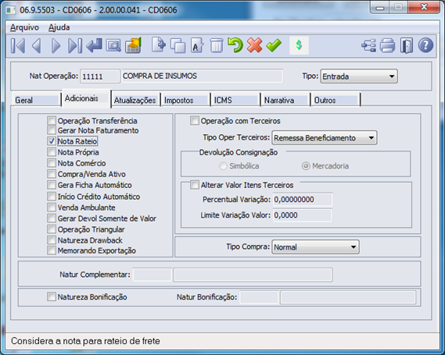Enable Nota Comércio option

[x=52, y=163]
